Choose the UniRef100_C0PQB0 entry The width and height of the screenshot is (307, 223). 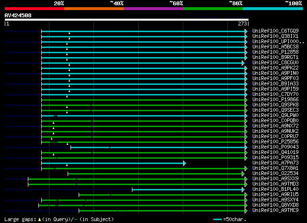coord(275,121)
